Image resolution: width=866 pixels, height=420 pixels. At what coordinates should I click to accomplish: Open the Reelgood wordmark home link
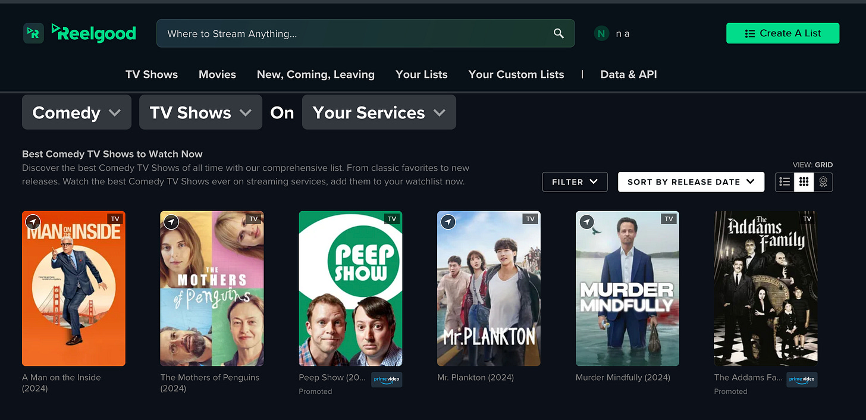point(94,33)
